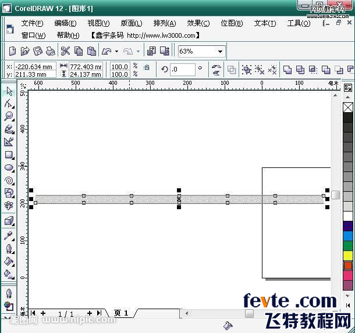Click the Copy icon
Viewport: 355px width, 333px height.
(x=79, y=51)
